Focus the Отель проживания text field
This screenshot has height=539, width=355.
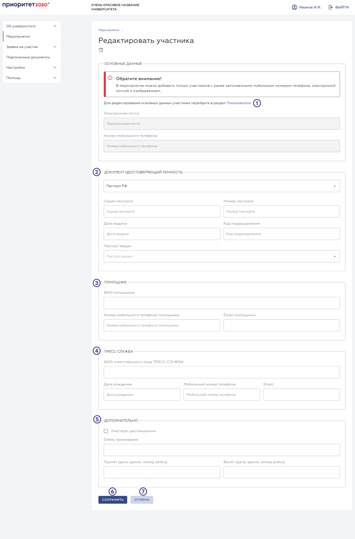coord(222,450)
